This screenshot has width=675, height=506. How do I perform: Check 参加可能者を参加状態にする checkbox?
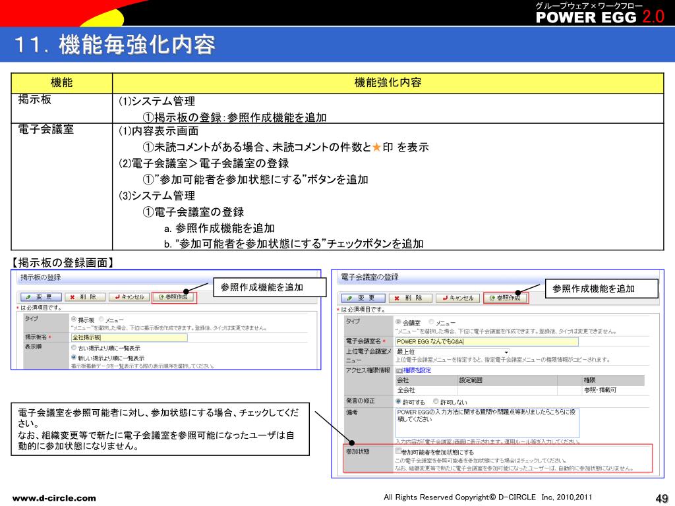398,451
